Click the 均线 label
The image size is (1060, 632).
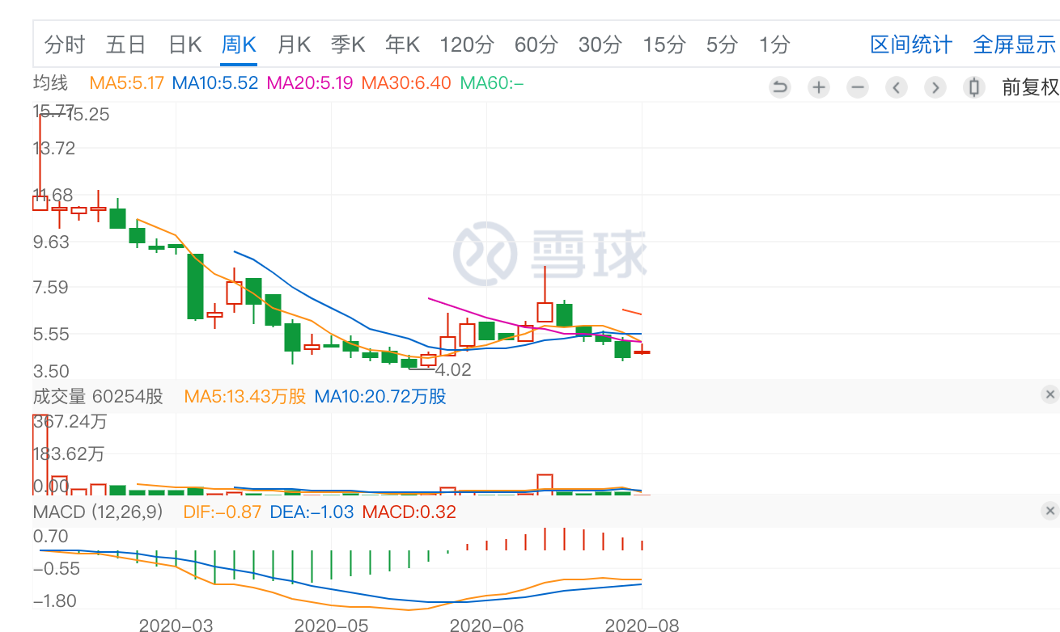[51, 82]
